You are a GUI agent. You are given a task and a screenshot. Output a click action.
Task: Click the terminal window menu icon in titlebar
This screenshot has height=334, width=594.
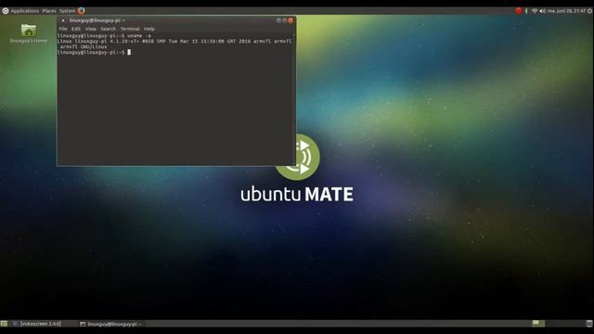point(63,20)
